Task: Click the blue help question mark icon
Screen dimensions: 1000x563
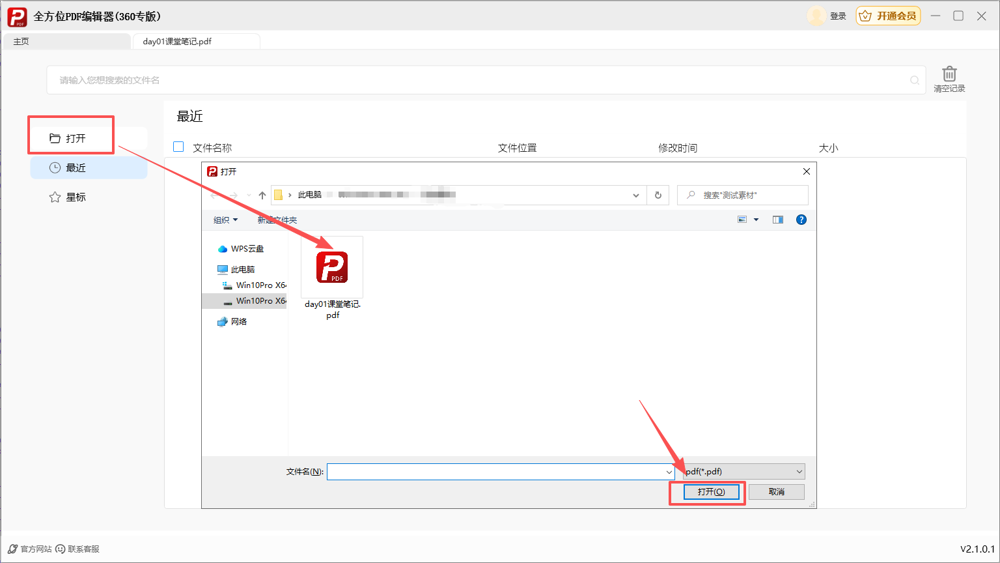Action: coord(801,220)
